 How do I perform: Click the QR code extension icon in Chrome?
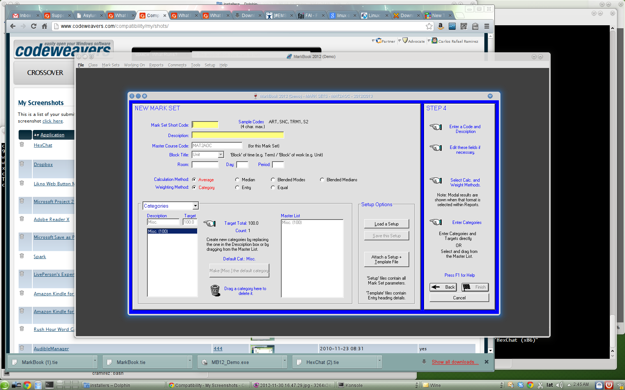(464, 26)
